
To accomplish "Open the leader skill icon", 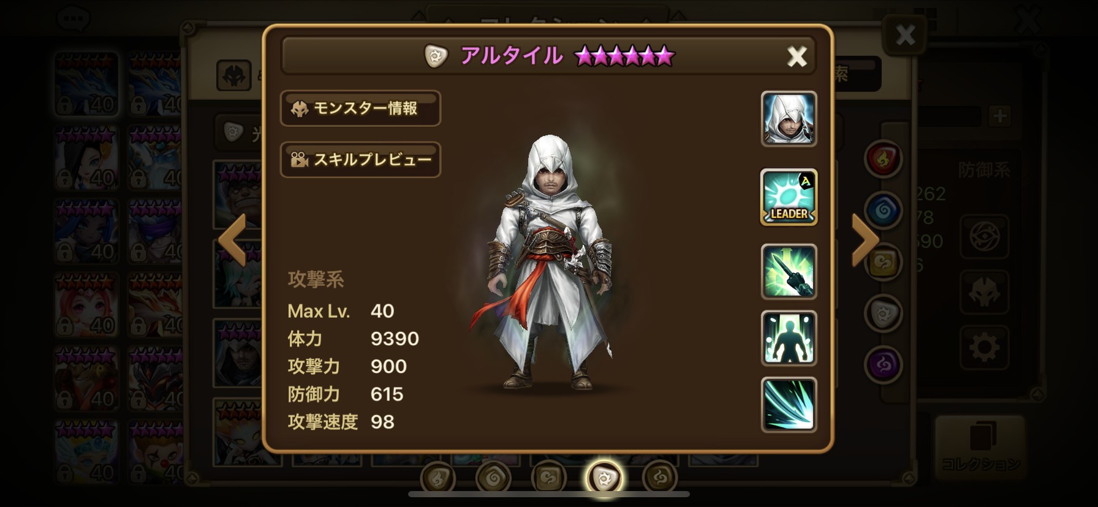I will (789, 197).
